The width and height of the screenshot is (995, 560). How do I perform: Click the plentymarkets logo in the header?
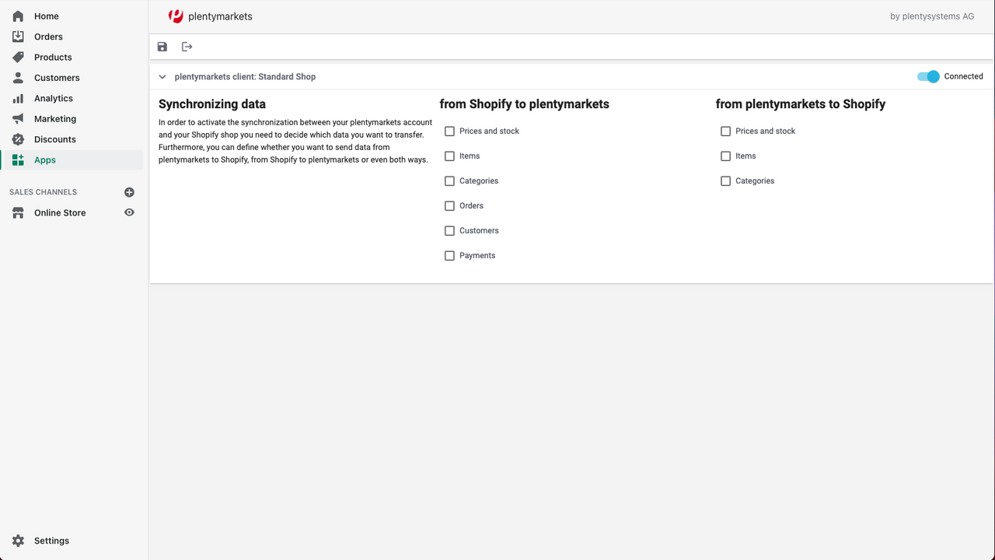pyautogui.click(x=176, y=16)
